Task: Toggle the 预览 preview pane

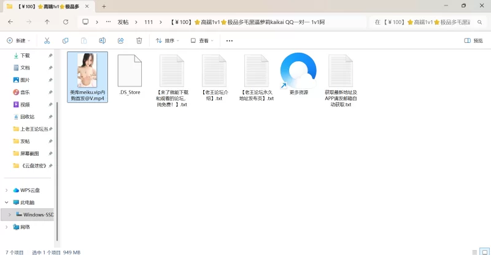Action: pyautogui.click(x=473, y=40)
